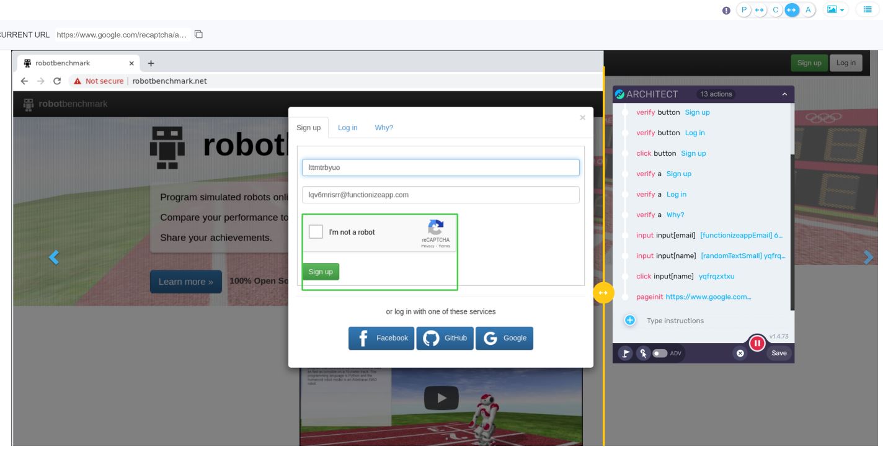883x454 pixels.
Task: Click the red pause recording button
Action: coord(757,343)
